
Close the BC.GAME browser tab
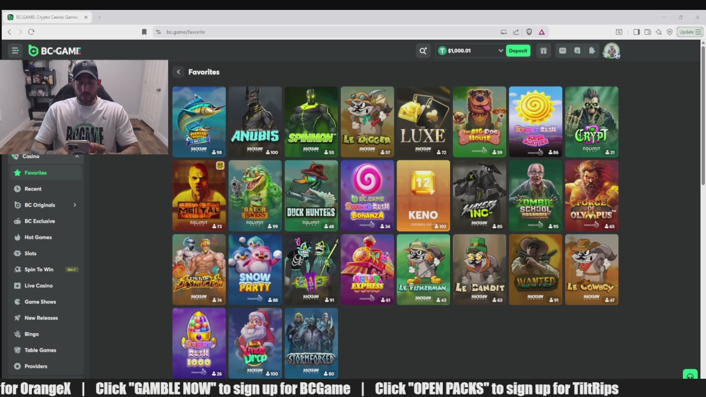click(x=85, y=17)
